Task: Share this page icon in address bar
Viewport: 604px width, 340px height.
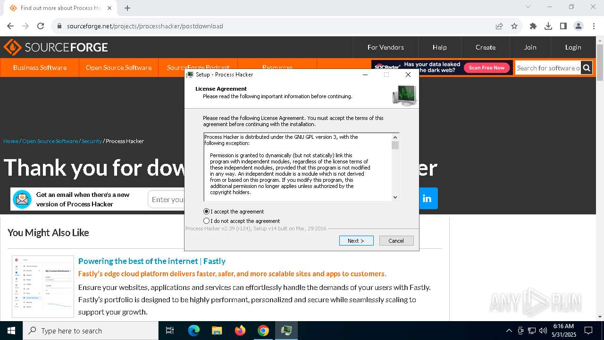Action: (x=499, y=26)
